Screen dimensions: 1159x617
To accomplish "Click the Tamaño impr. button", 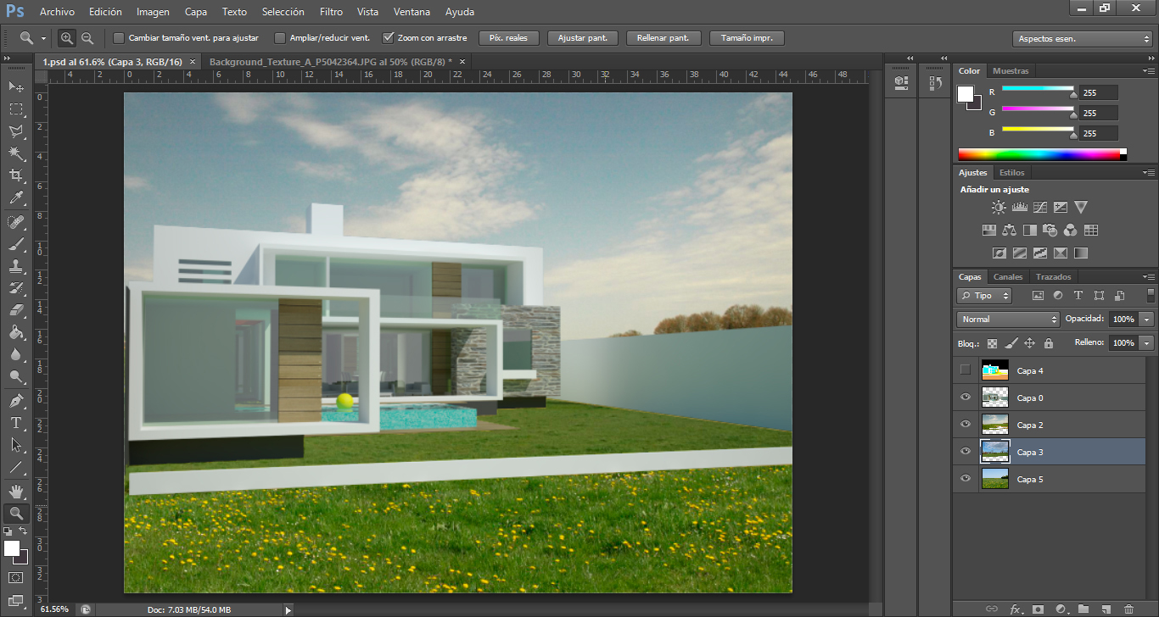I will click(x=746, y=37).
